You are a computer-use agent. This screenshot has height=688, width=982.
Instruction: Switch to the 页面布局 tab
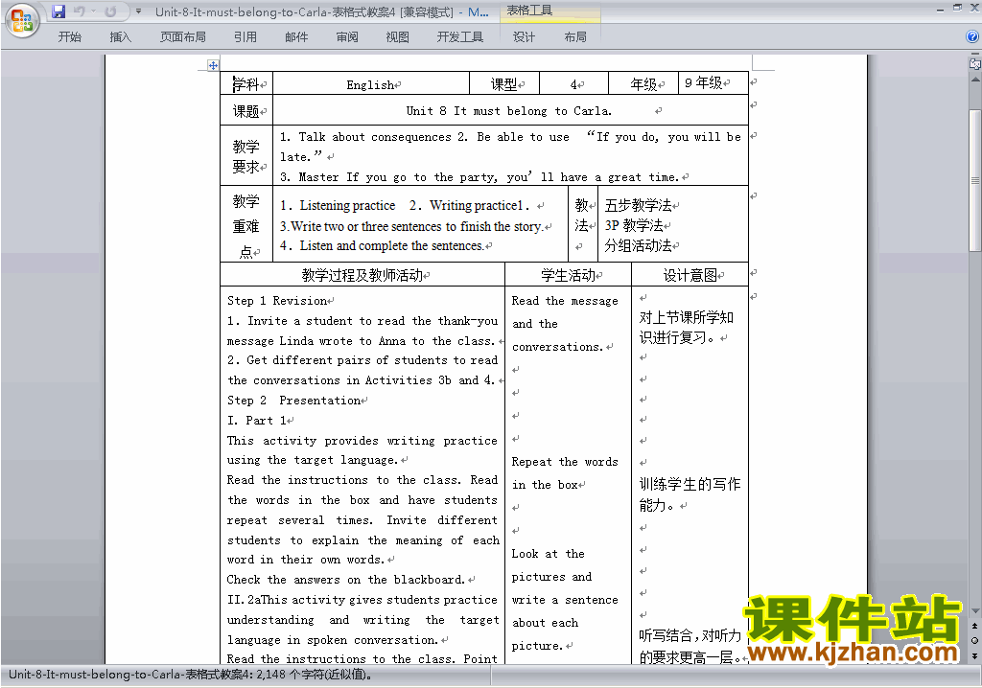(x=183, y=37)
